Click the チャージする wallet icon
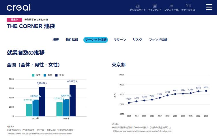This screenshot has height=139, width=217. pyautogui.click(x=188, y=7)
